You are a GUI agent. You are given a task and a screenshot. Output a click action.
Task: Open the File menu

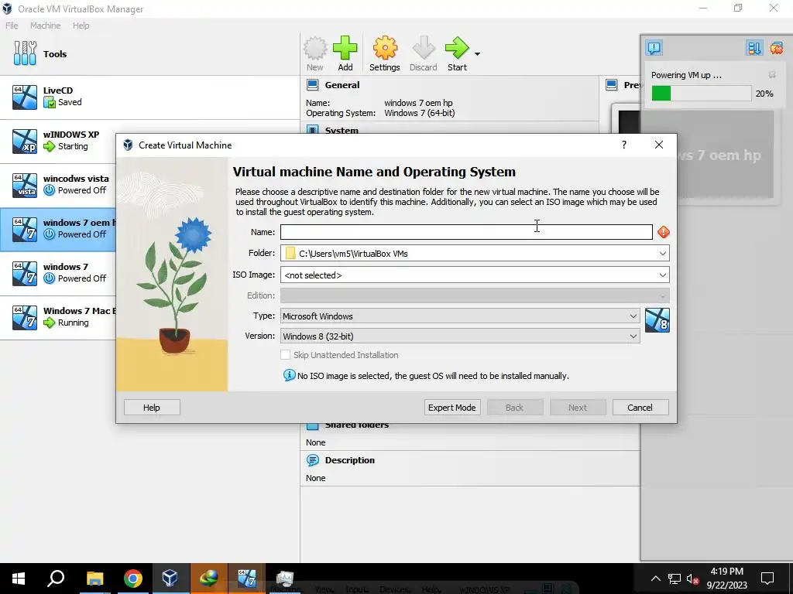[12, 26]
